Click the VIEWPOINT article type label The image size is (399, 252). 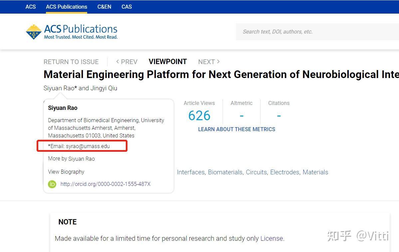pyautogui.click(x=168, y=62)
